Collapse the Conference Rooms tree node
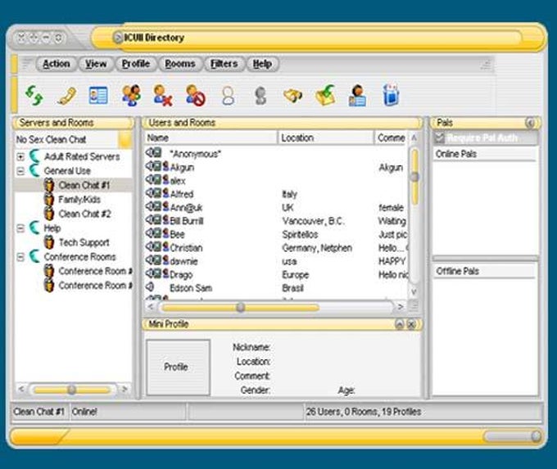 click(x=20, y=257)
